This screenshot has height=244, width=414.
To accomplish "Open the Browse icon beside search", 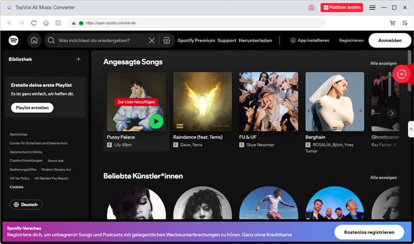I will (x=167, y=40).
